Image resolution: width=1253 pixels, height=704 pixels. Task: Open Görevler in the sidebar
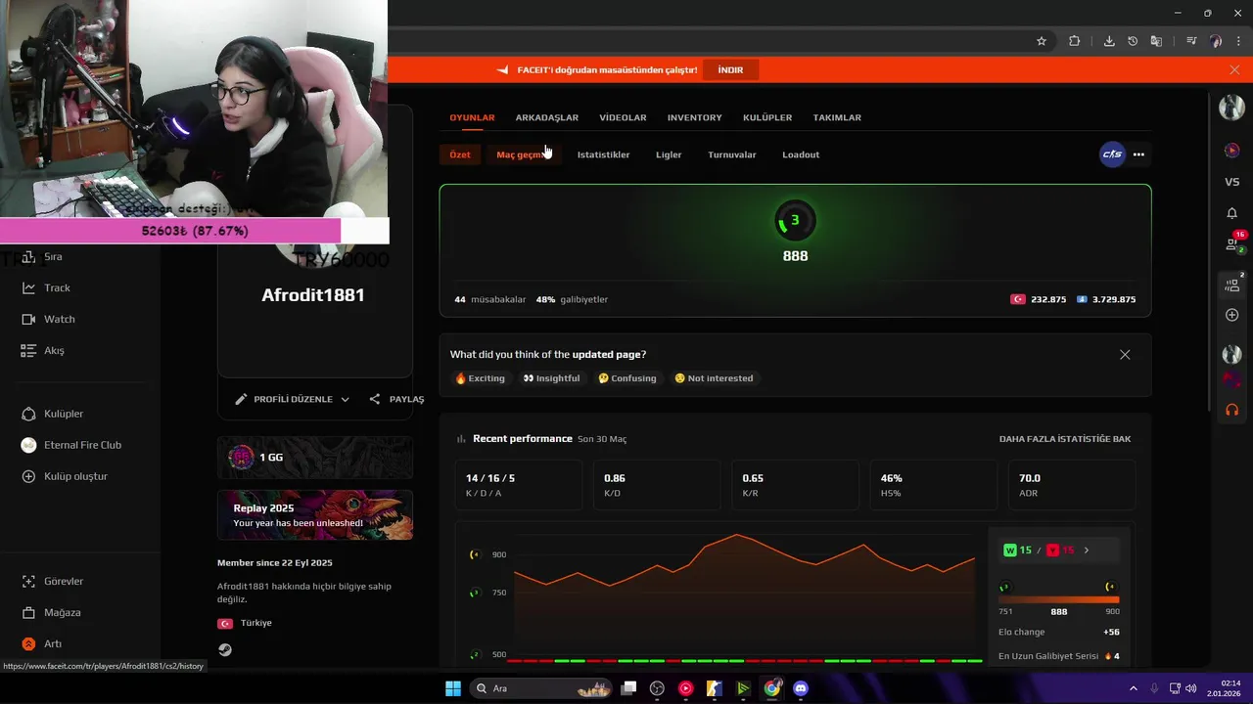point(52,581)
